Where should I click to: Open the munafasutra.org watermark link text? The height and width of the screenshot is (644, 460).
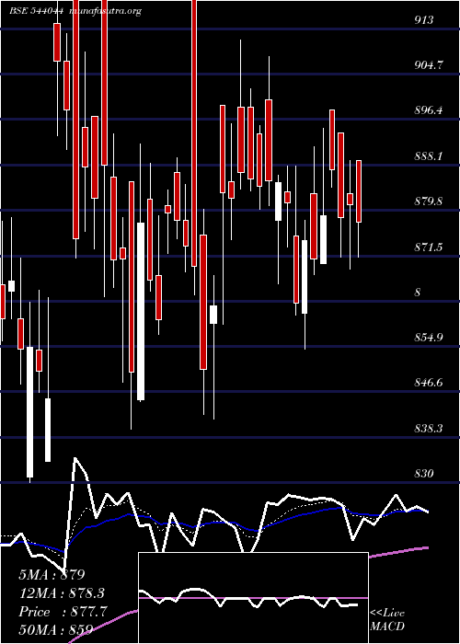(106, 11)
